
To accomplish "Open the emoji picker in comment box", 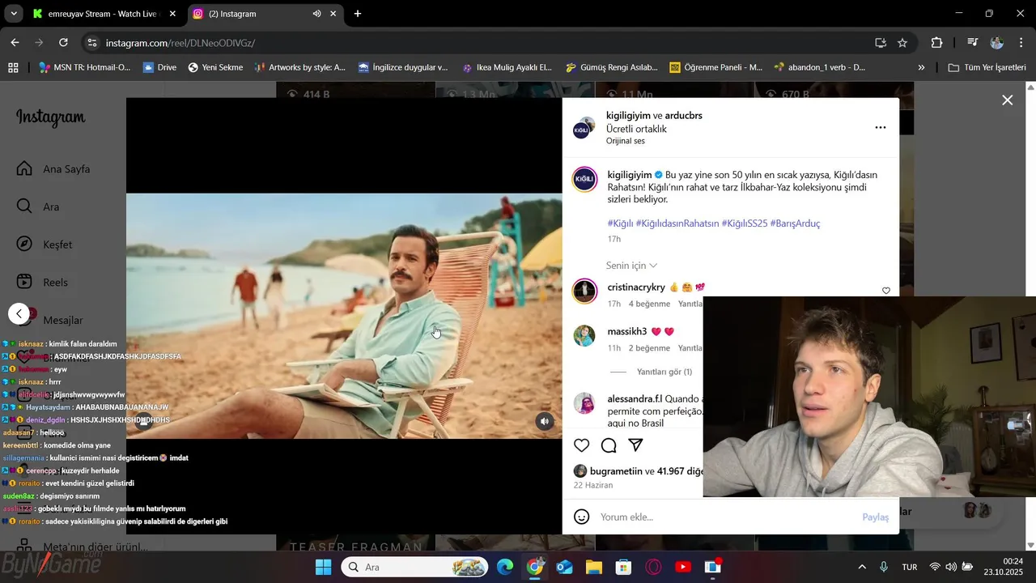I will 581,517.
